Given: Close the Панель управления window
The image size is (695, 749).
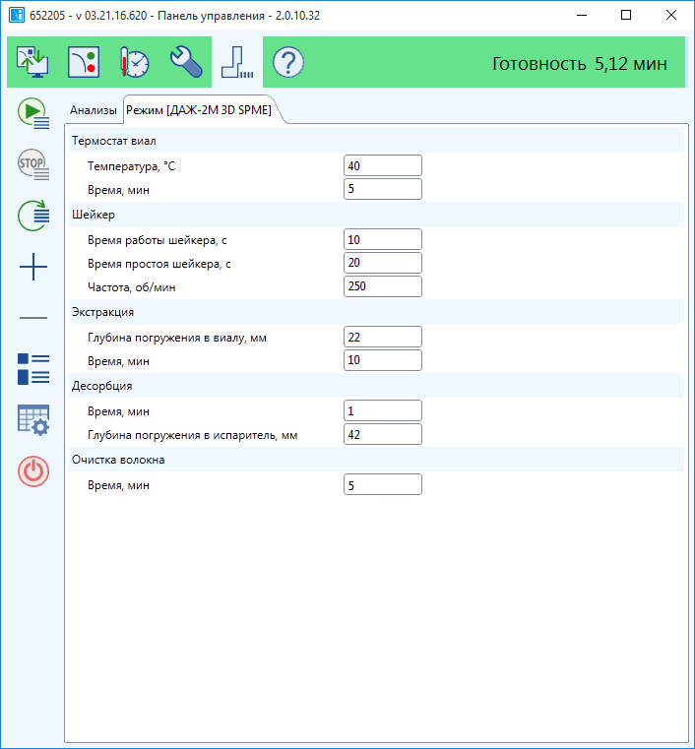Looking at the screenshot, I should 670,16.
